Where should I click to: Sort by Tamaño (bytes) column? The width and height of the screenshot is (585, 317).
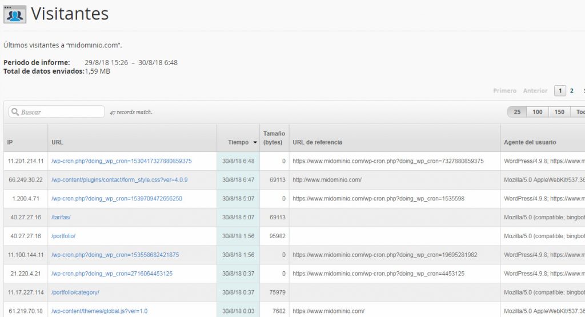coord(274,138)
